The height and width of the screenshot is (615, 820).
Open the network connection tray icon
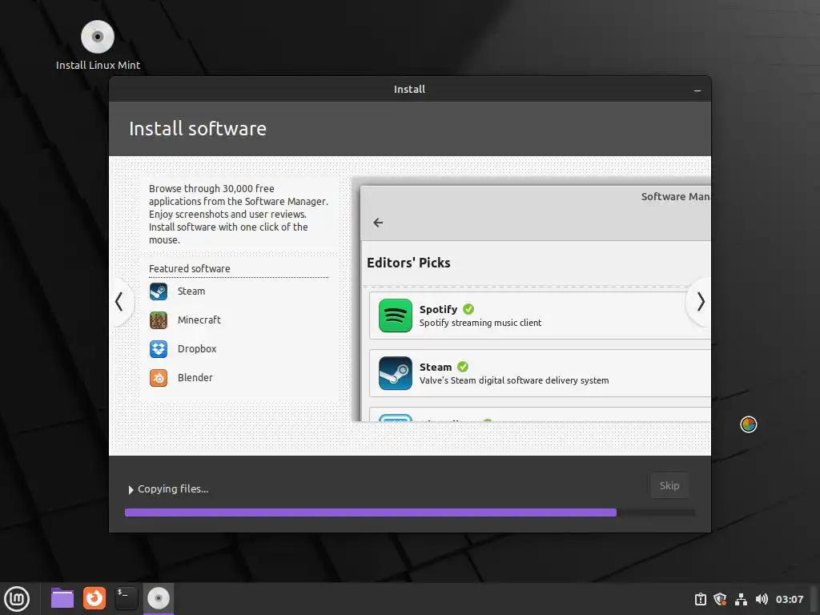(x=741, y=599)
